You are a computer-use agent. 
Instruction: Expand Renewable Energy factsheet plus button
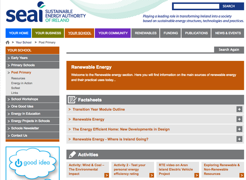(x=239, y=119)
